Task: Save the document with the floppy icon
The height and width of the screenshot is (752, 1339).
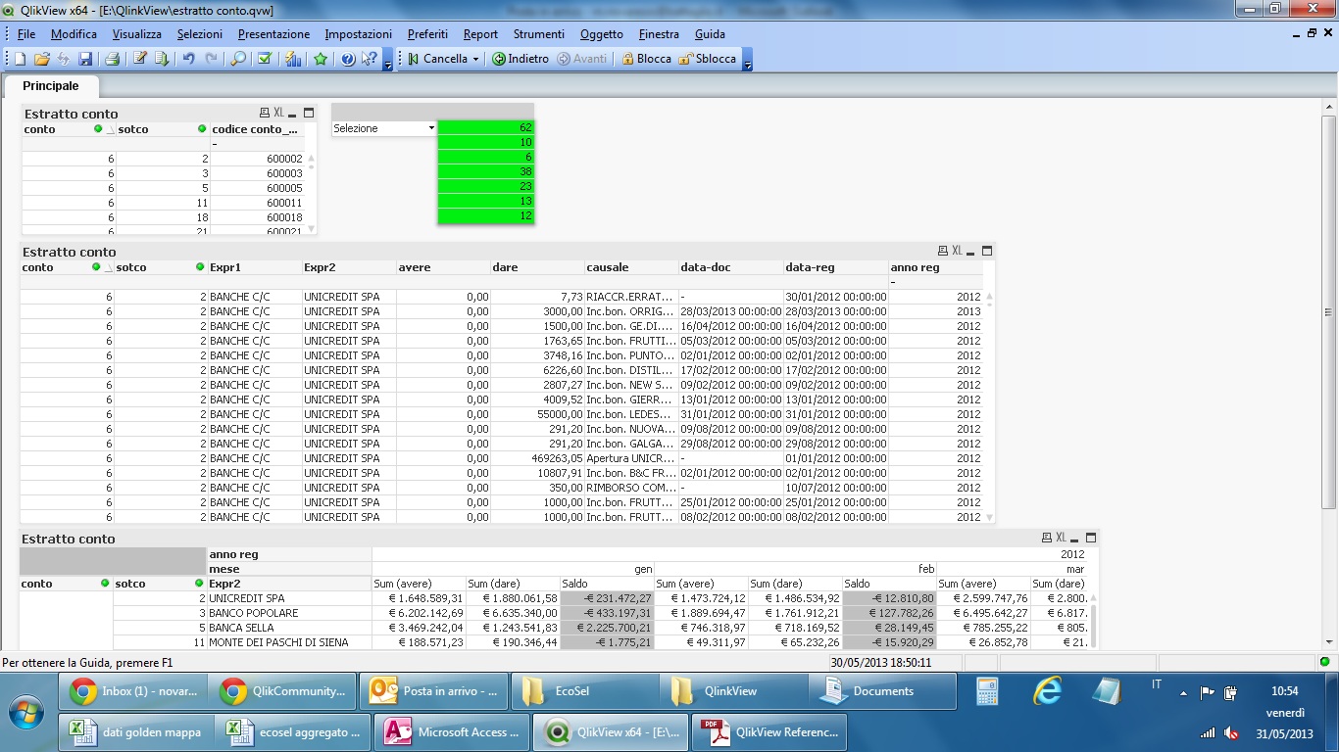Action: (85, 59)
